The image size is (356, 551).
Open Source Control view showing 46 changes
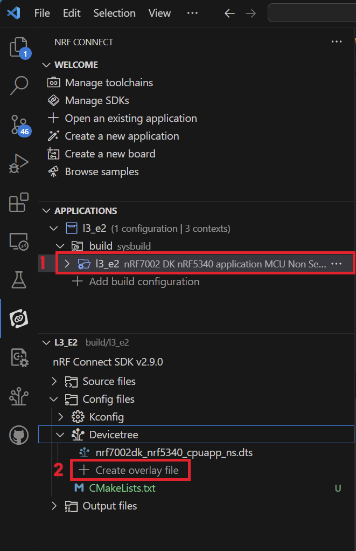click(18, 125)
